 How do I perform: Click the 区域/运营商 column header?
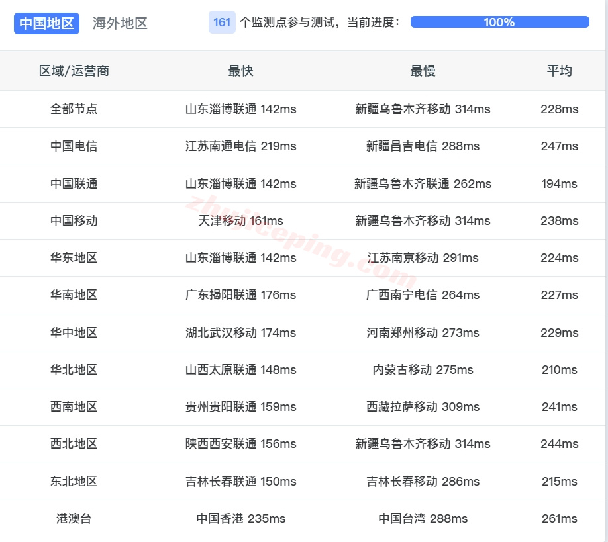click(x=74, y=71)
